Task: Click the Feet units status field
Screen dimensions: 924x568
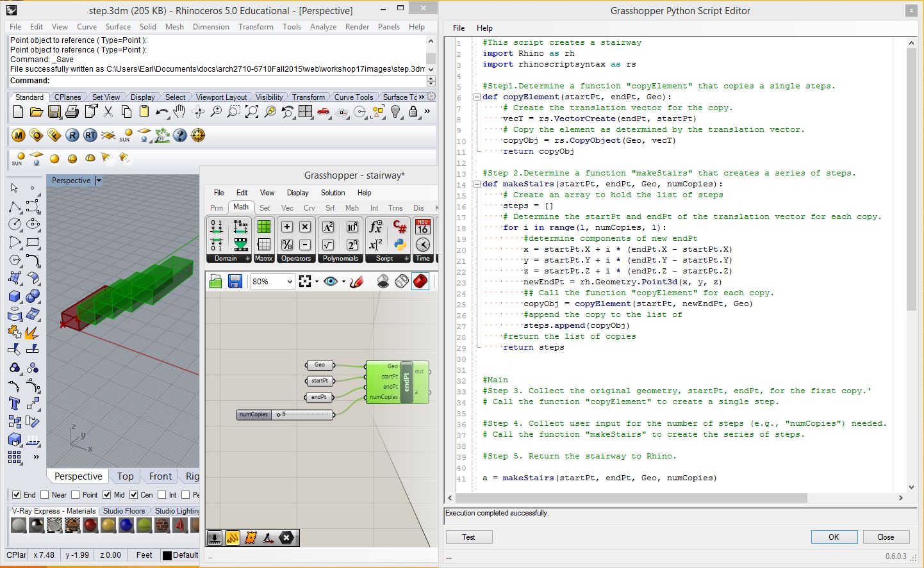Action: (x=144, y=555)
